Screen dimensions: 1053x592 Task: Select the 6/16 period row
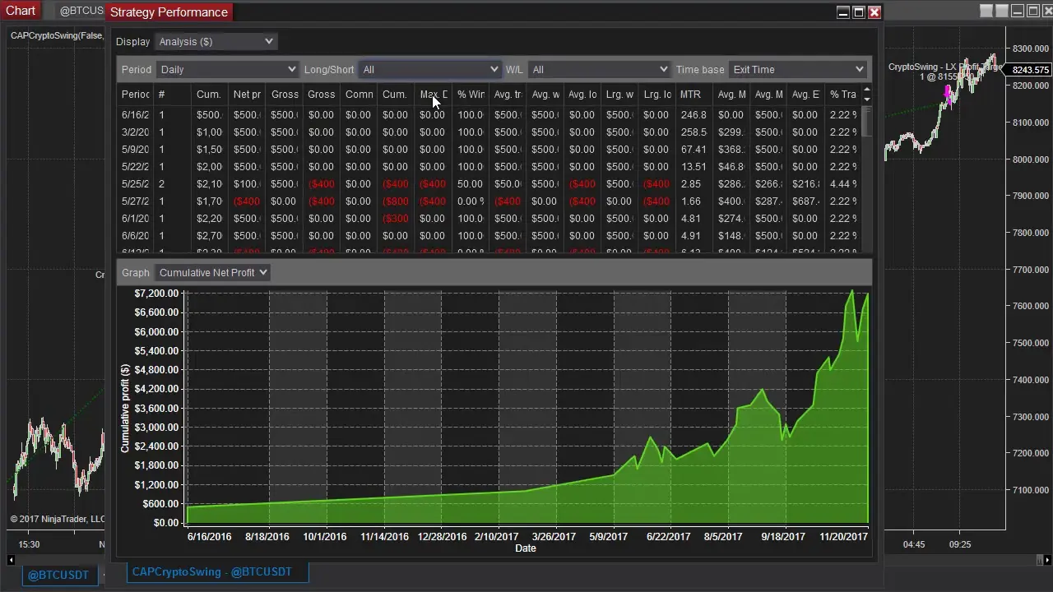[x=489, y=115]
